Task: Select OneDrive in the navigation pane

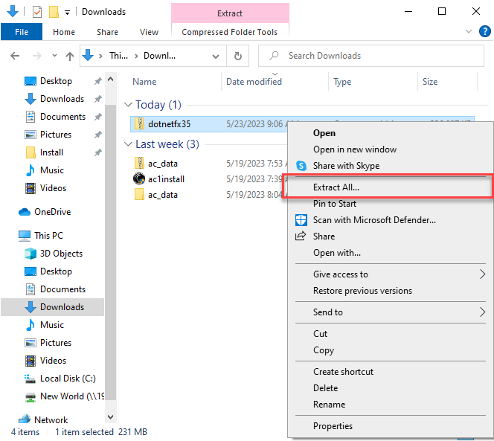Action: click(x=52, y=212)
